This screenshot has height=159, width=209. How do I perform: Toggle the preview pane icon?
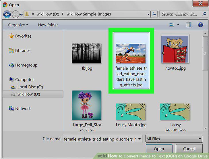189,25
